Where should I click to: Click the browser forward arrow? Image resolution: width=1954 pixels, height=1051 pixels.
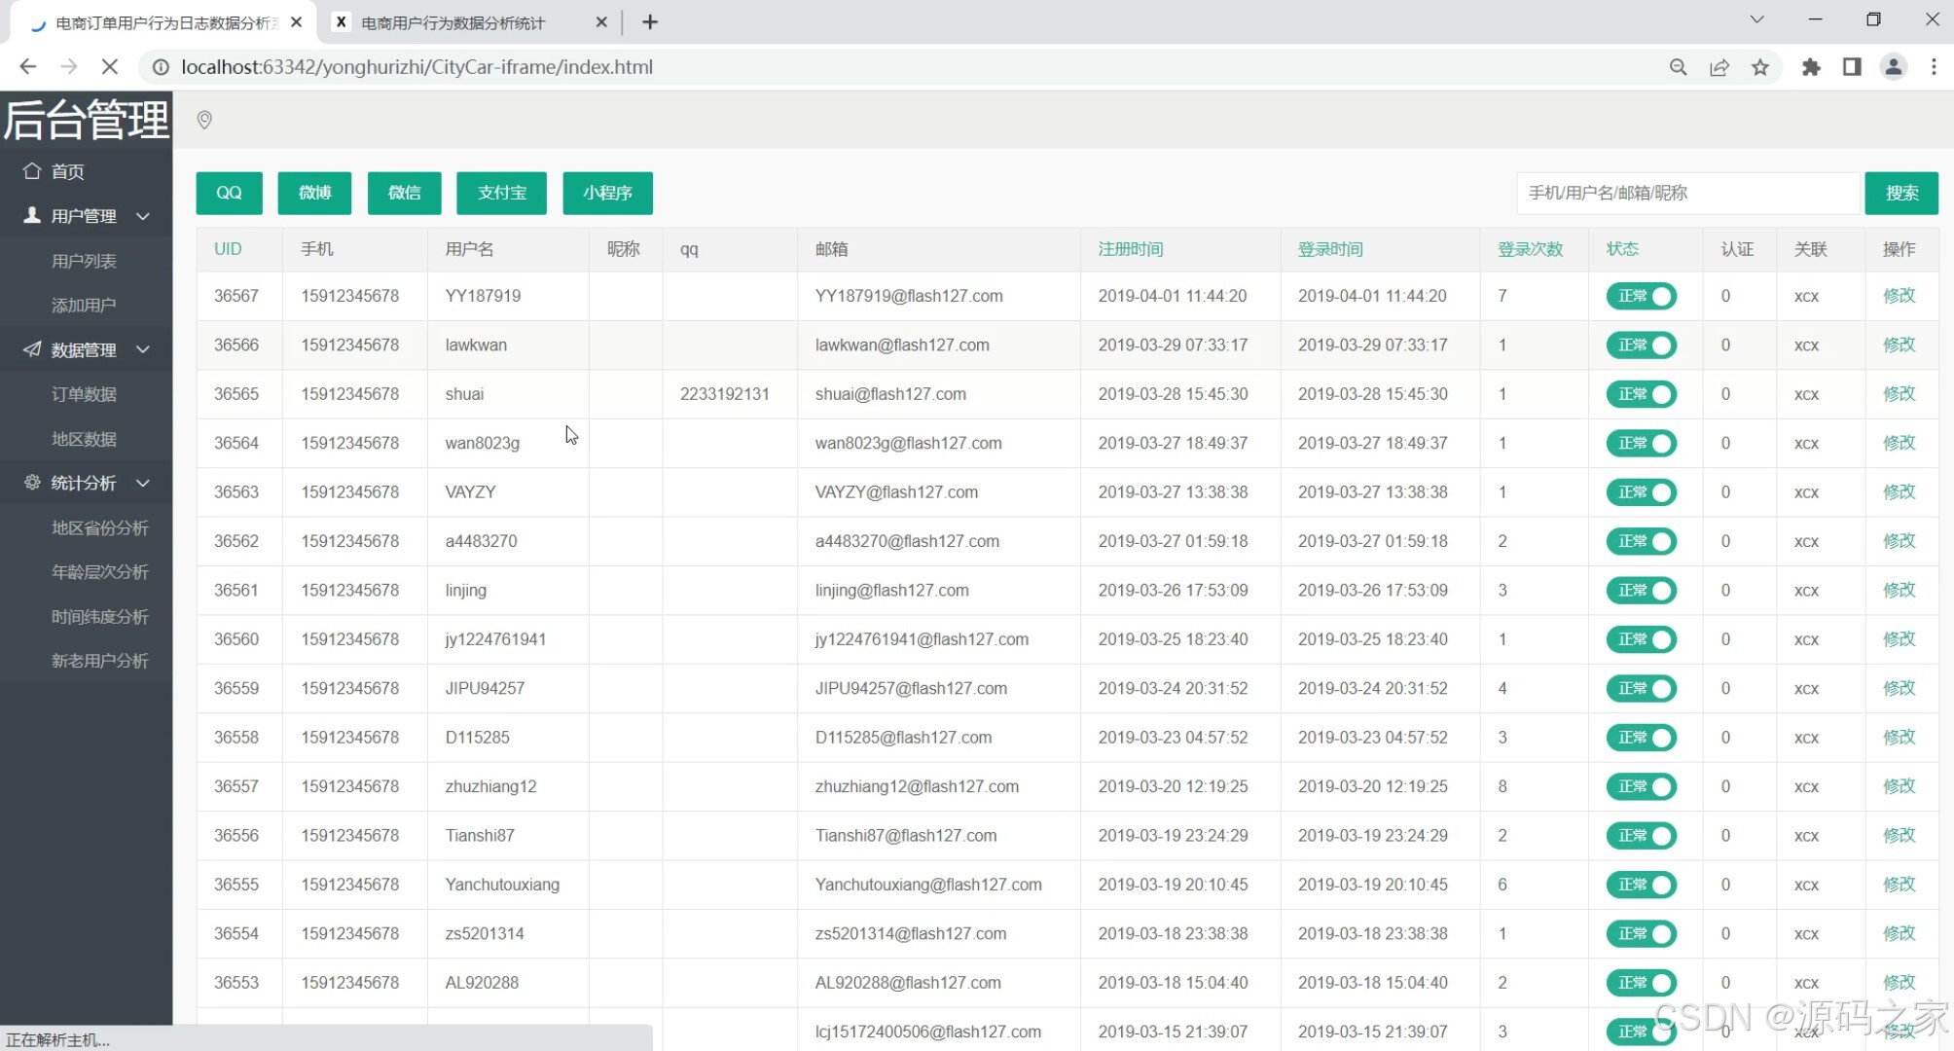click(68, 67)
